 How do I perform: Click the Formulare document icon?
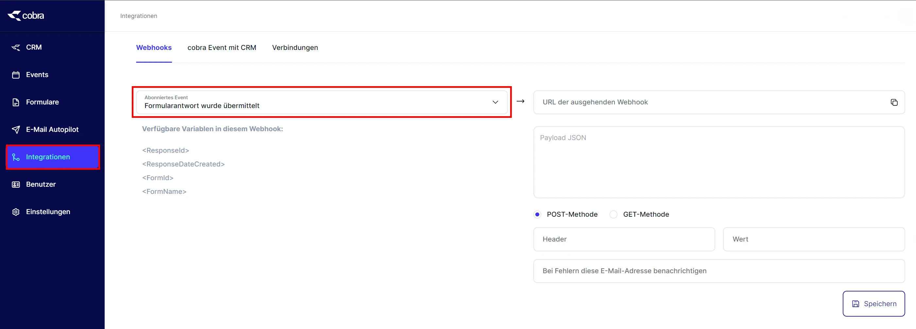(16, 102)
